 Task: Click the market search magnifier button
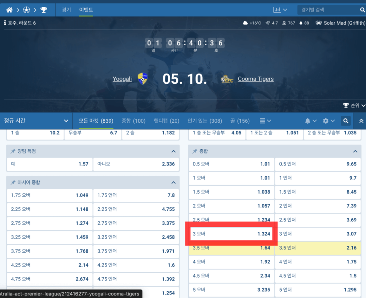tap(346, 121)
